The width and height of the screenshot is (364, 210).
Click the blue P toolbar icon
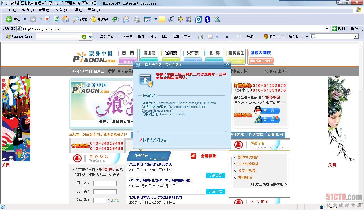(x=198, y=19)
